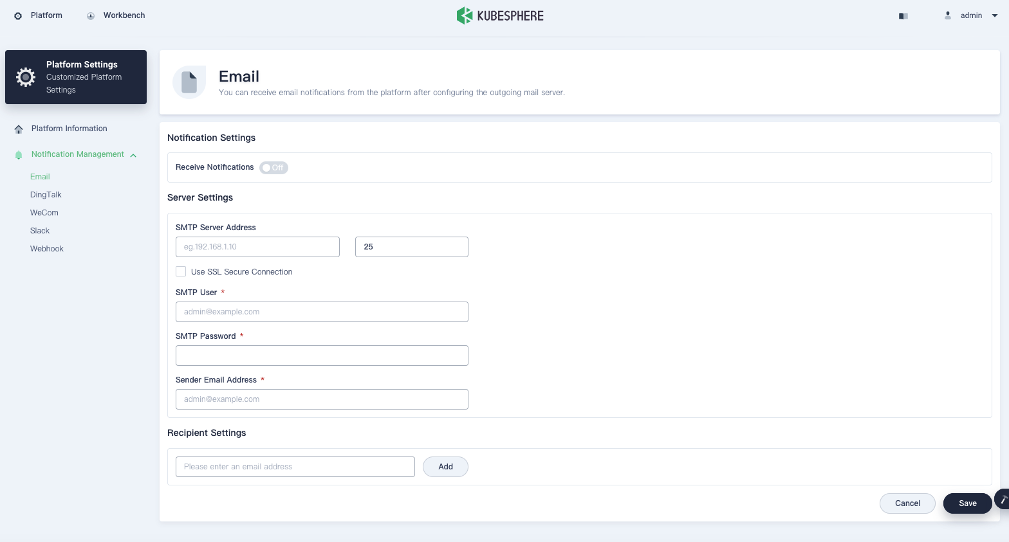
Task: Turn on Receive Notifications toggle
Action: click(273, 168)
